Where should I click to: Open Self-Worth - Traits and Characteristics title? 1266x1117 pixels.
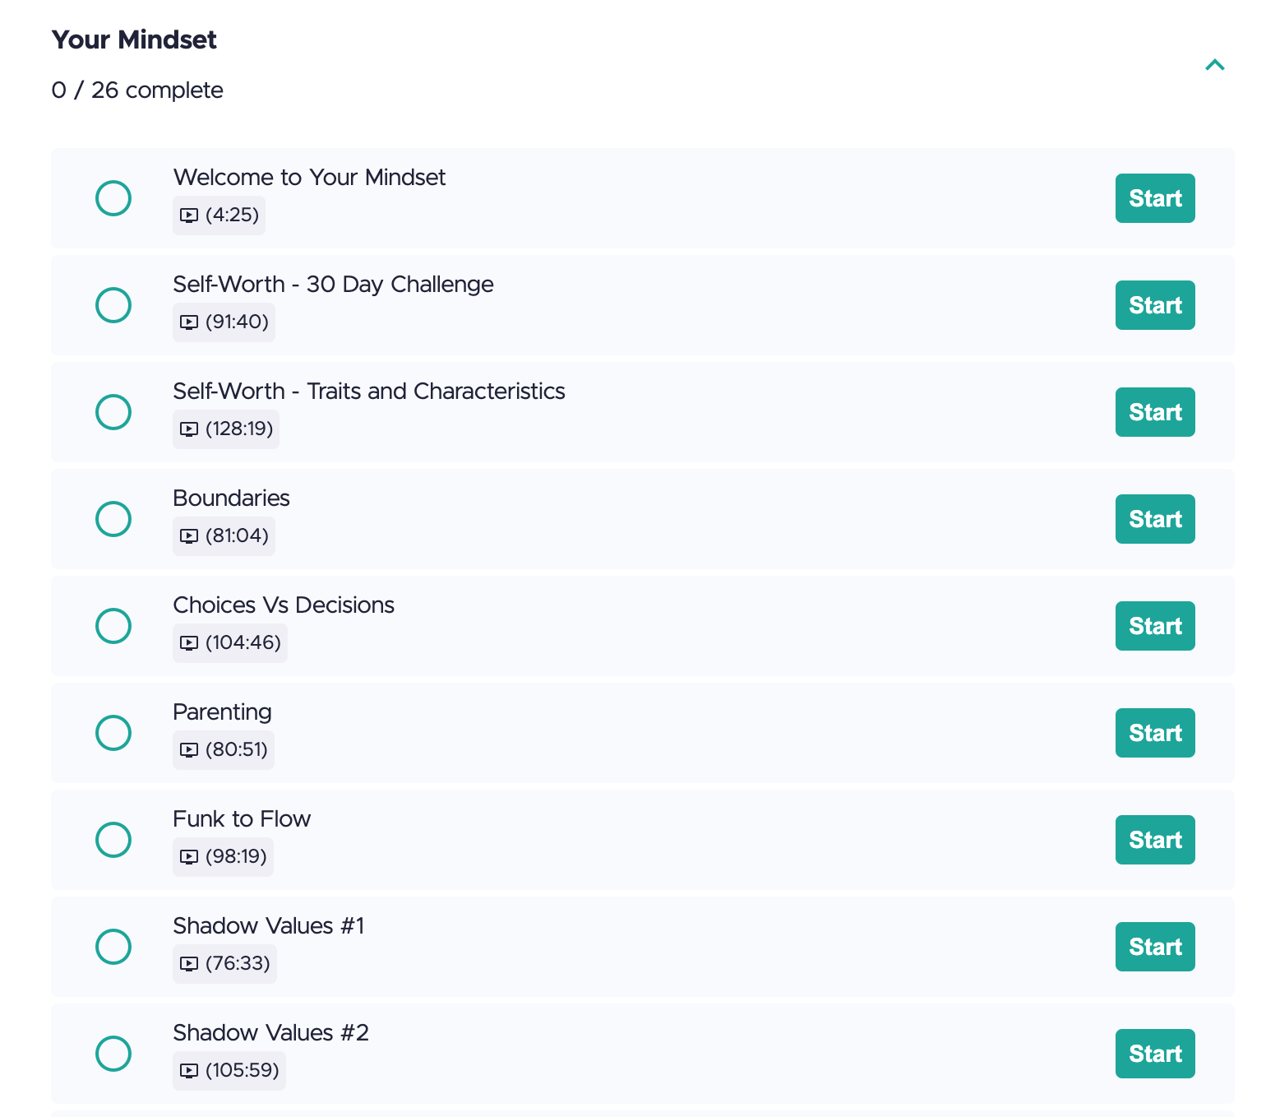coord(368,392)
